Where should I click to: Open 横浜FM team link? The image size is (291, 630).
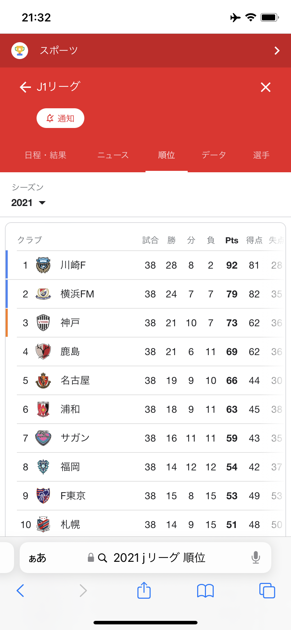click(77, 294)
